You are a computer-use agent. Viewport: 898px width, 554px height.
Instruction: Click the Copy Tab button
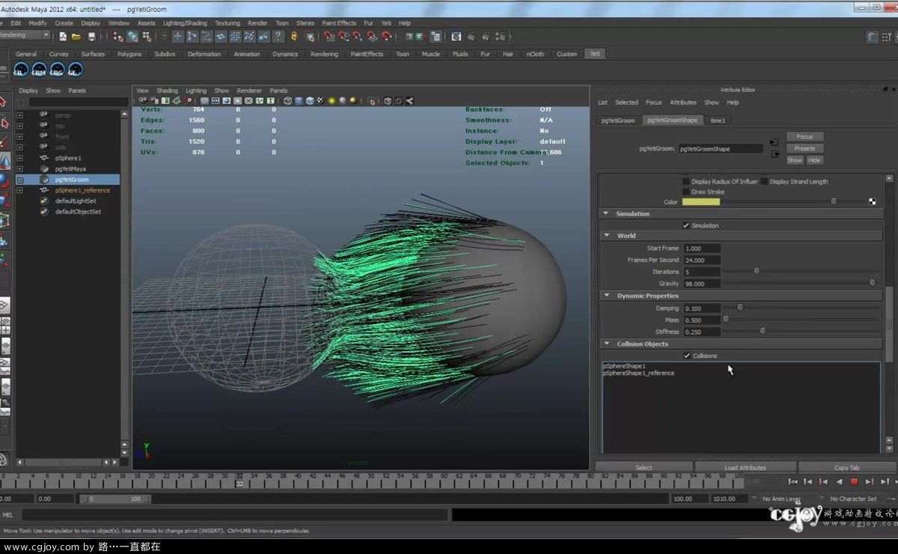point(846,468)
